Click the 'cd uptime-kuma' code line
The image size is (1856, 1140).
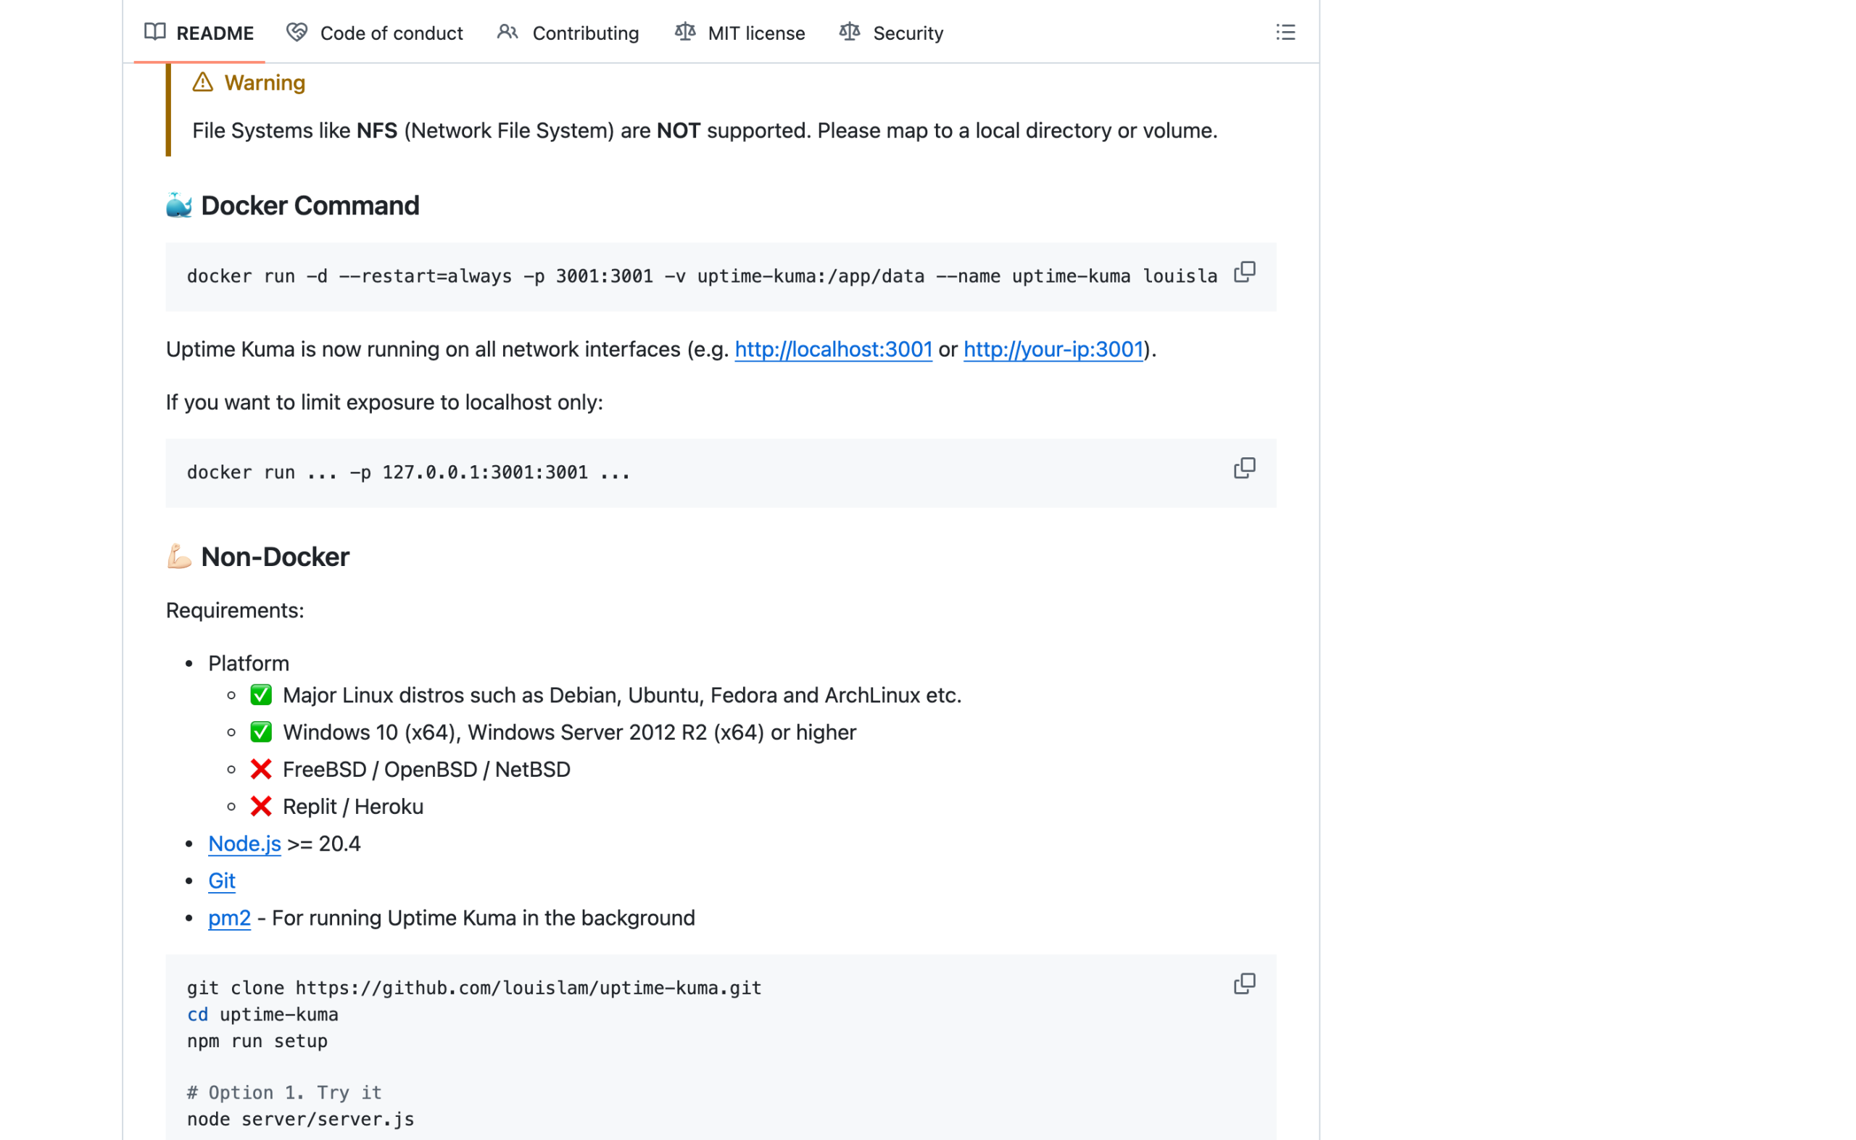click(x=262, y=1014)
